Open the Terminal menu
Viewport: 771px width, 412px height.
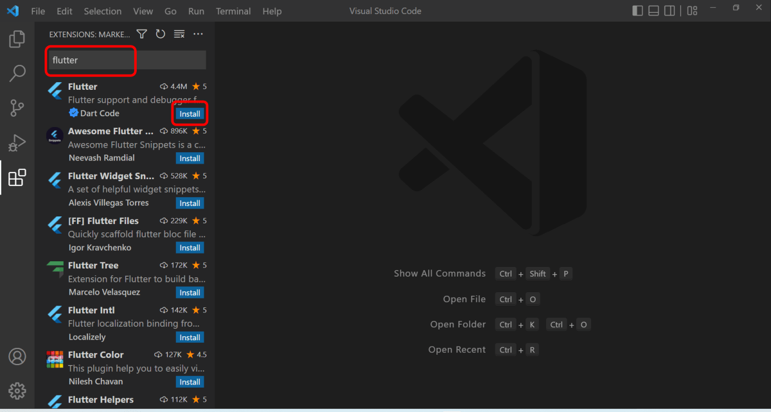pyautogui.click(x=234, y=11)
